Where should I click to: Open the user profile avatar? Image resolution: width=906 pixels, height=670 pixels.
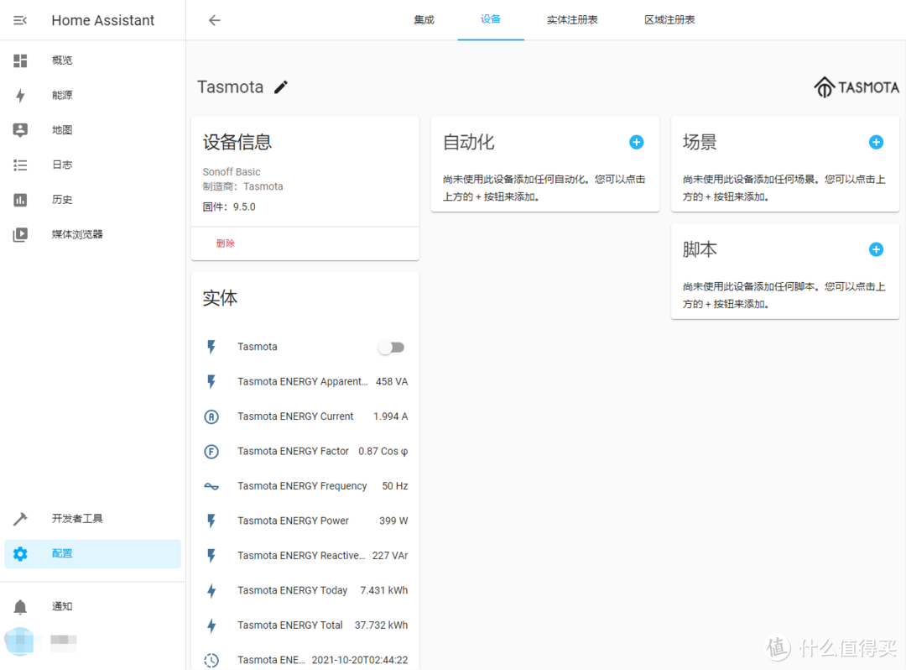click(20, 641)
